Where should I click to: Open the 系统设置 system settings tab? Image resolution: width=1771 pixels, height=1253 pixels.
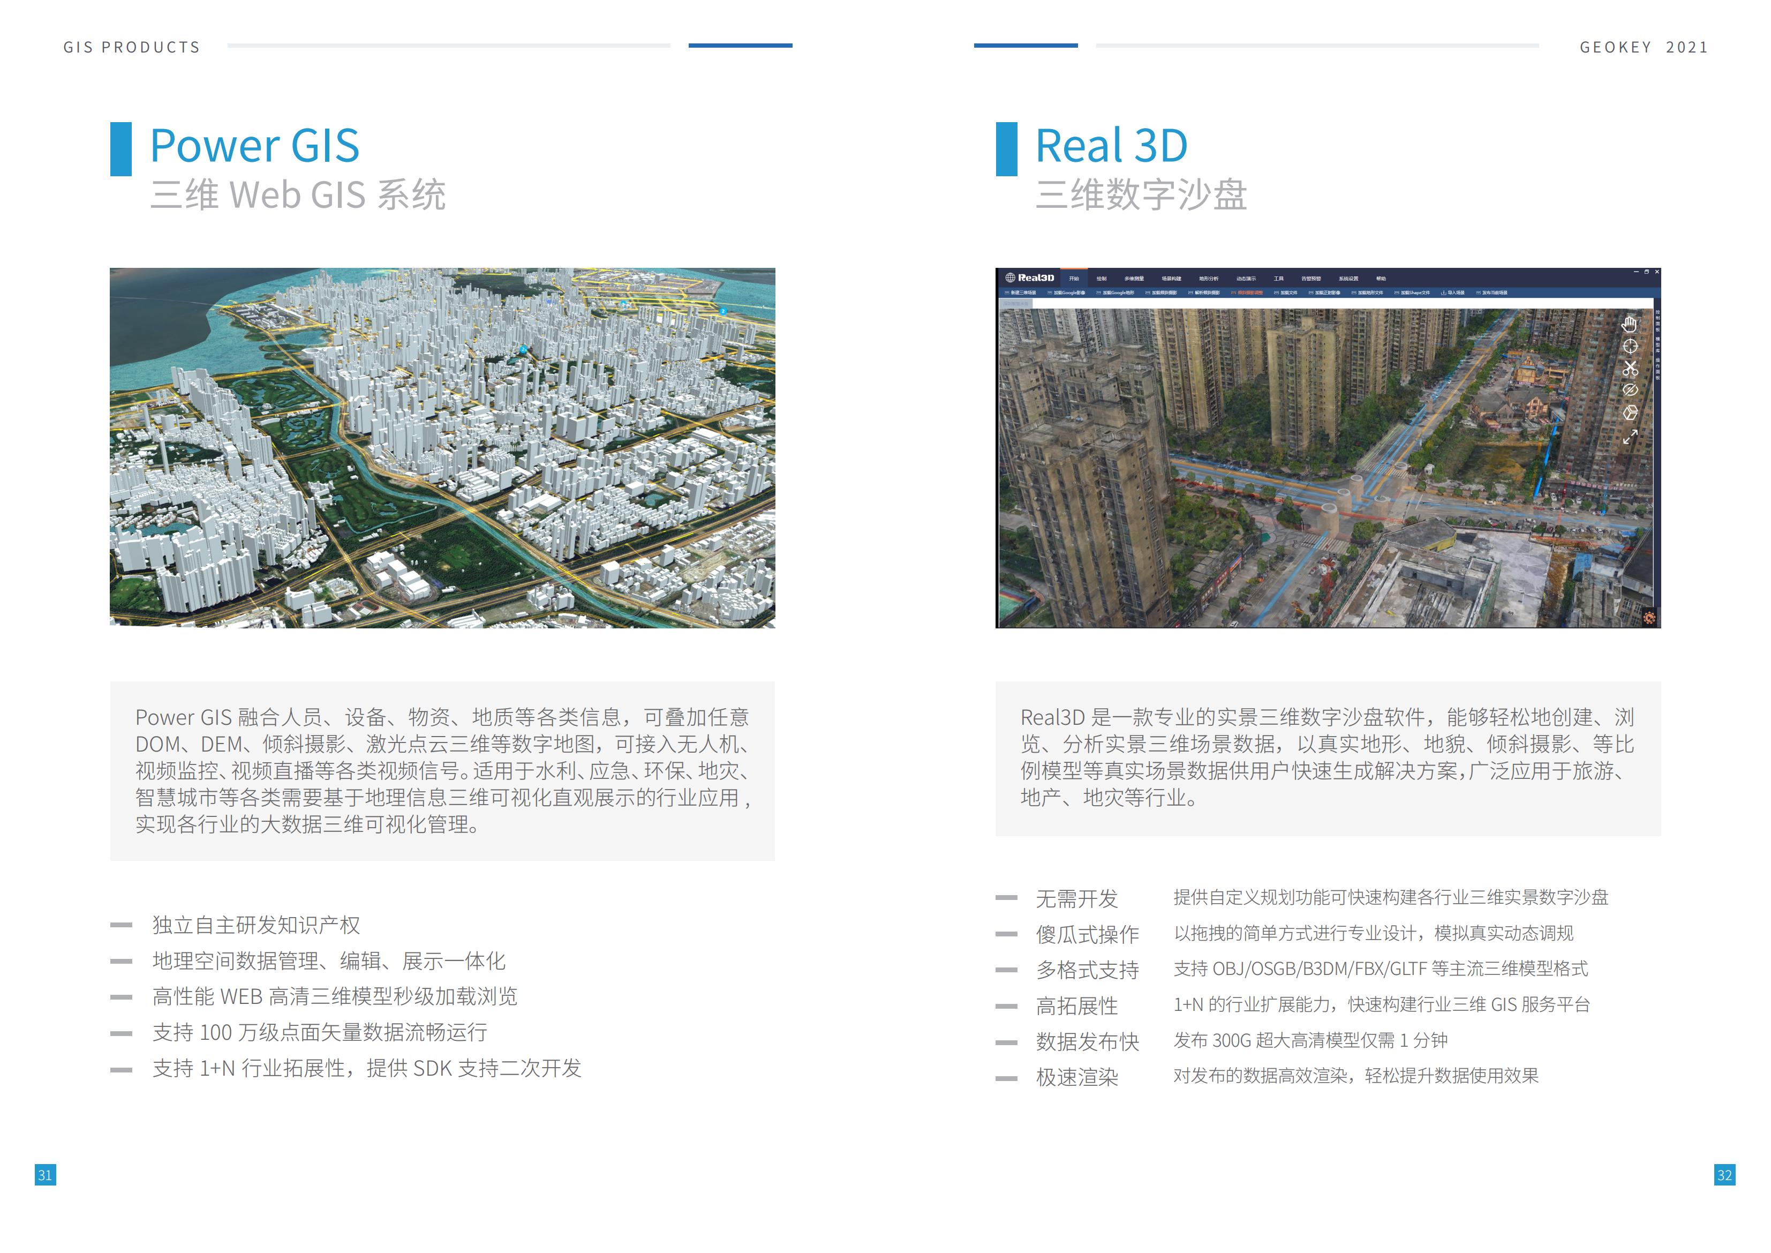[x=1348, y=279]
